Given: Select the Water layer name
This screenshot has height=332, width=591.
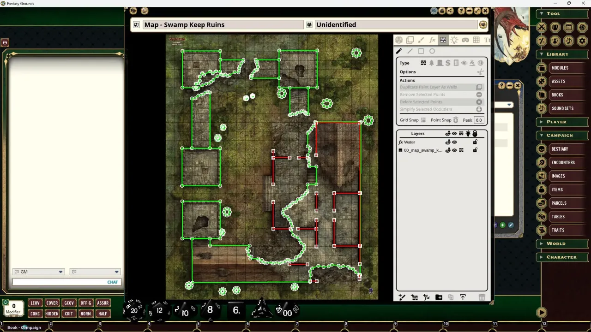Looking at the screenshot, I should [x=410, y=142].
